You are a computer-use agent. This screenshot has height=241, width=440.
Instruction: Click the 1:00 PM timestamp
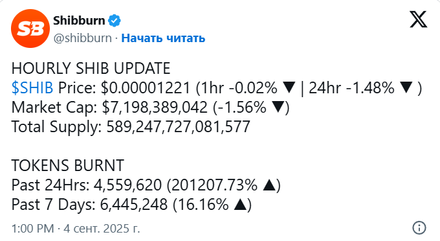pyautogui.click(x=33, y=228)
